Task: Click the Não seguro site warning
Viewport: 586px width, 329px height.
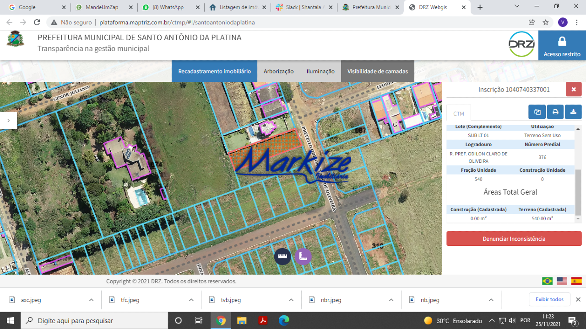Action: (x=71, y=22)
